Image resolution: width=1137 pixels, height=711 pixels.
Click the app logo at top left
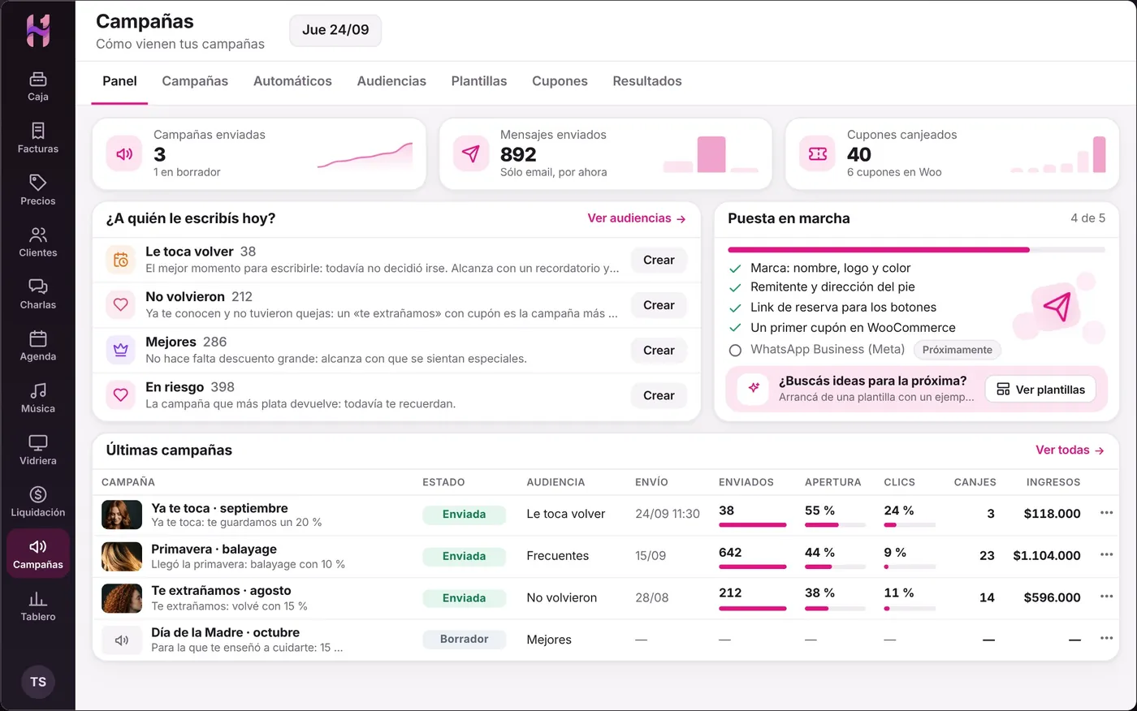(x=38, y=31)
